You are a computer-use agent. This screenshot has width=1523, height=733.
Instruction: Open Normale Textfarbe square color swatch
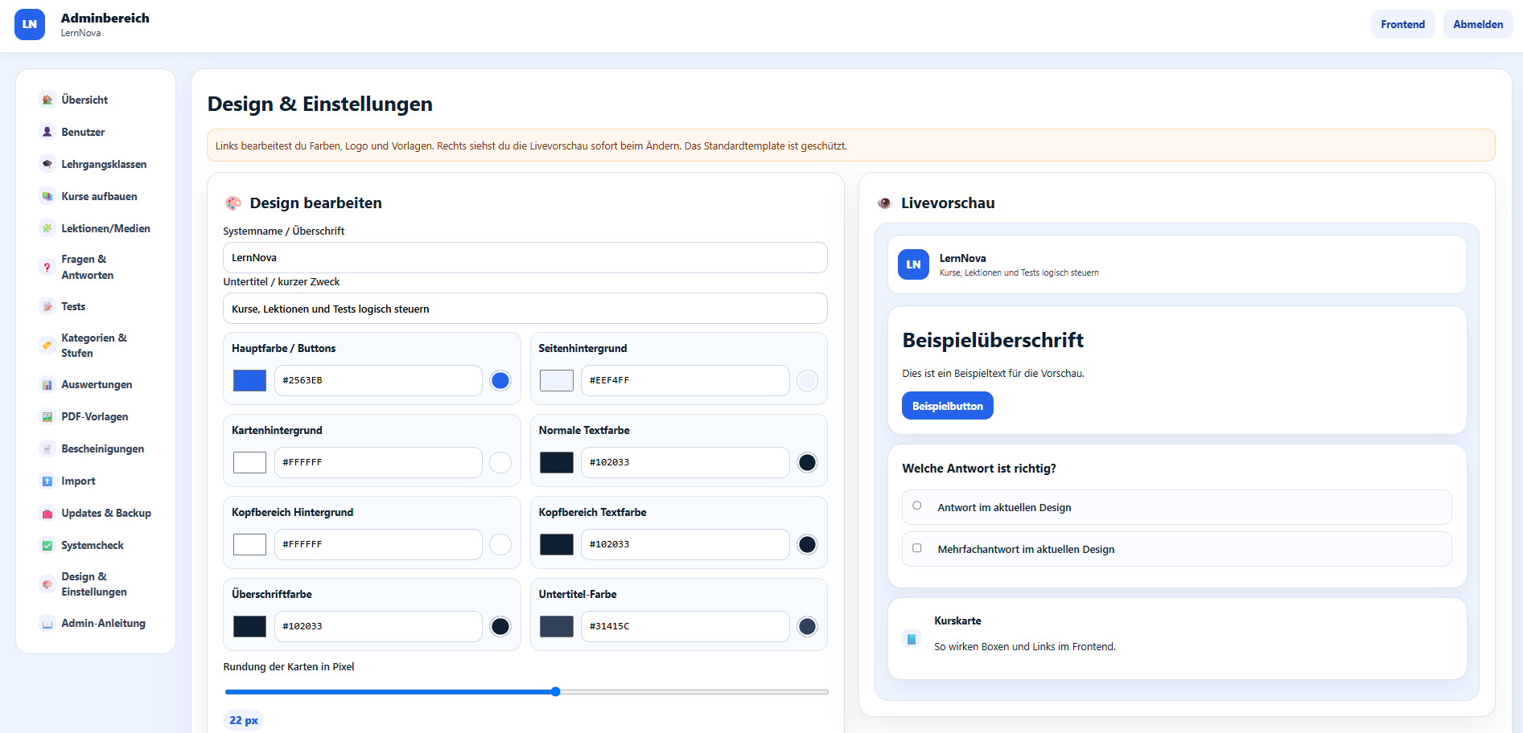(557, 462)
